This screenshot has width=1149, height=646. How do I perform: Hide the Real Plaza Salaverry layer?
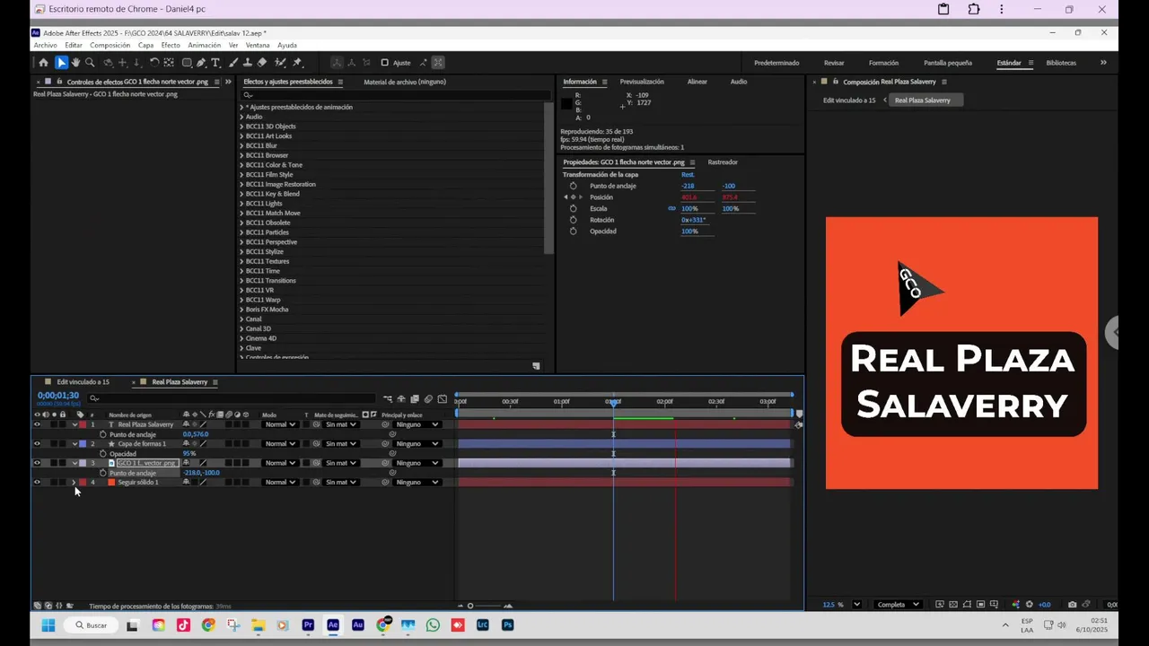[x=37, y=424]
